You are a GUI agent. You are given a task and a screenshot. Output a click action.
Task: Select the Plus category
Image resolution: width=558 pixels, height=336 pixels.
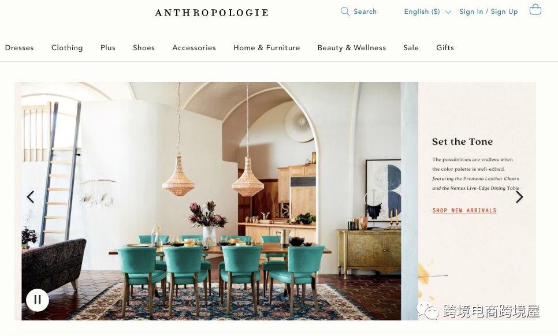[108, 48]
